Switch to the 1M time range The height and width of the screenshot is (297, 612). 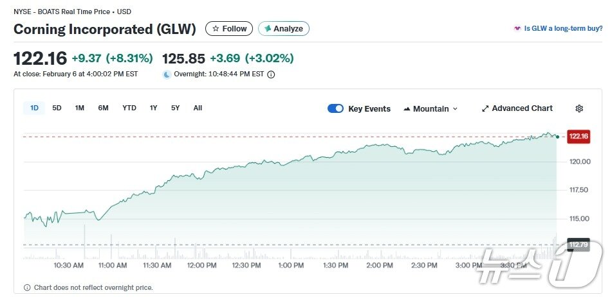pos(80,108)
